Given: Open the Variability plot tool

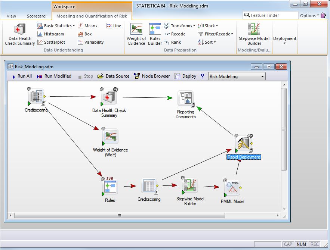Looking at the screenshot, I should (x=90, y=42).
